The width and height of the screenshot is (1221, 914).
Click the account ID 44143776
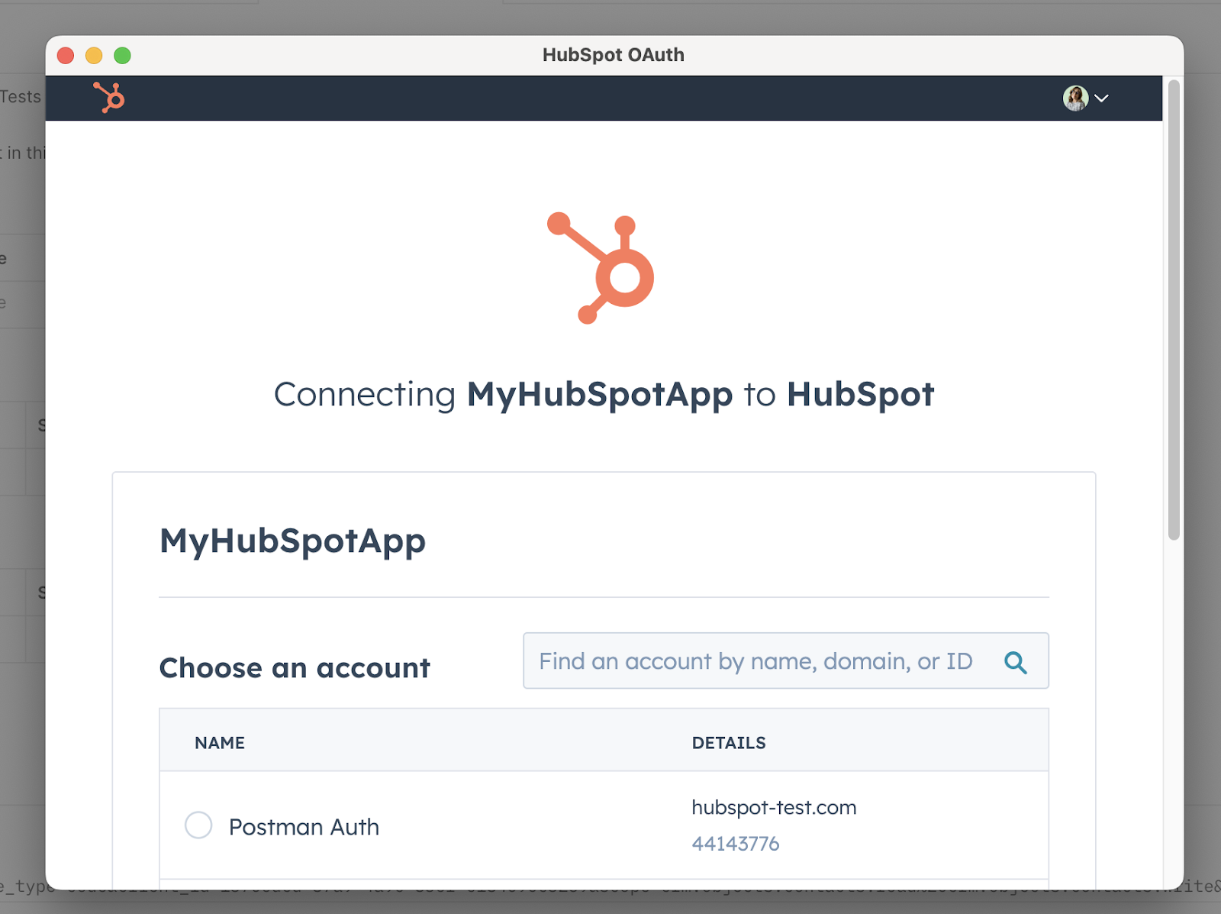(735, 844)
